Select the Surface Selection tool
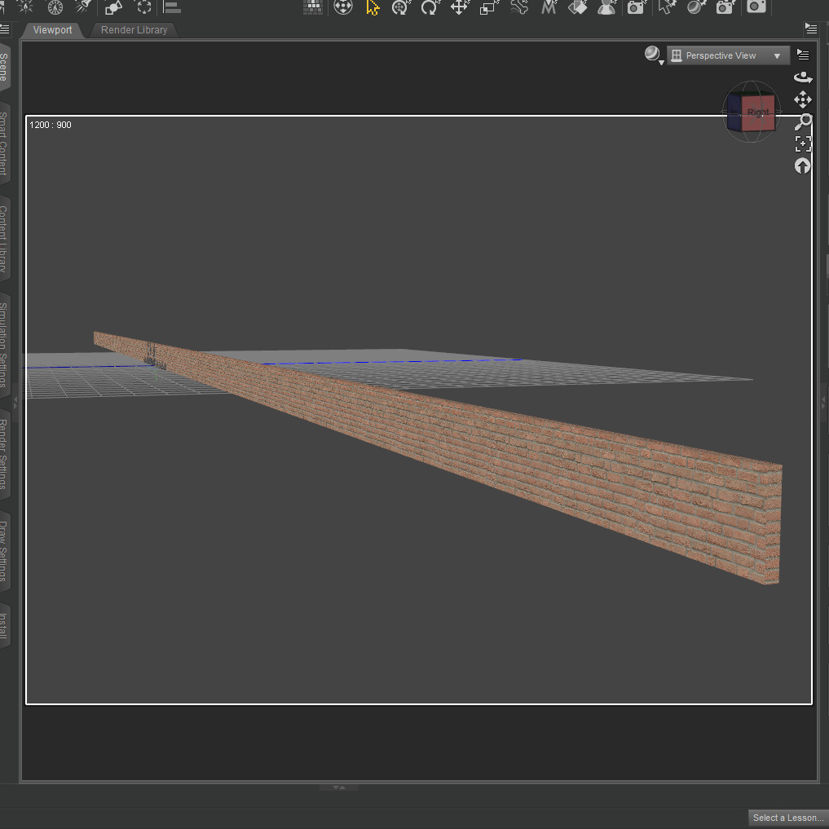The height and width of the screenshot is (829, 829). coord(577,7)
